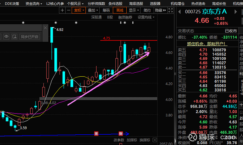Click the panel divider collapse handle
243x145 pixels.
pyautogui.click(x=175, y=74)
